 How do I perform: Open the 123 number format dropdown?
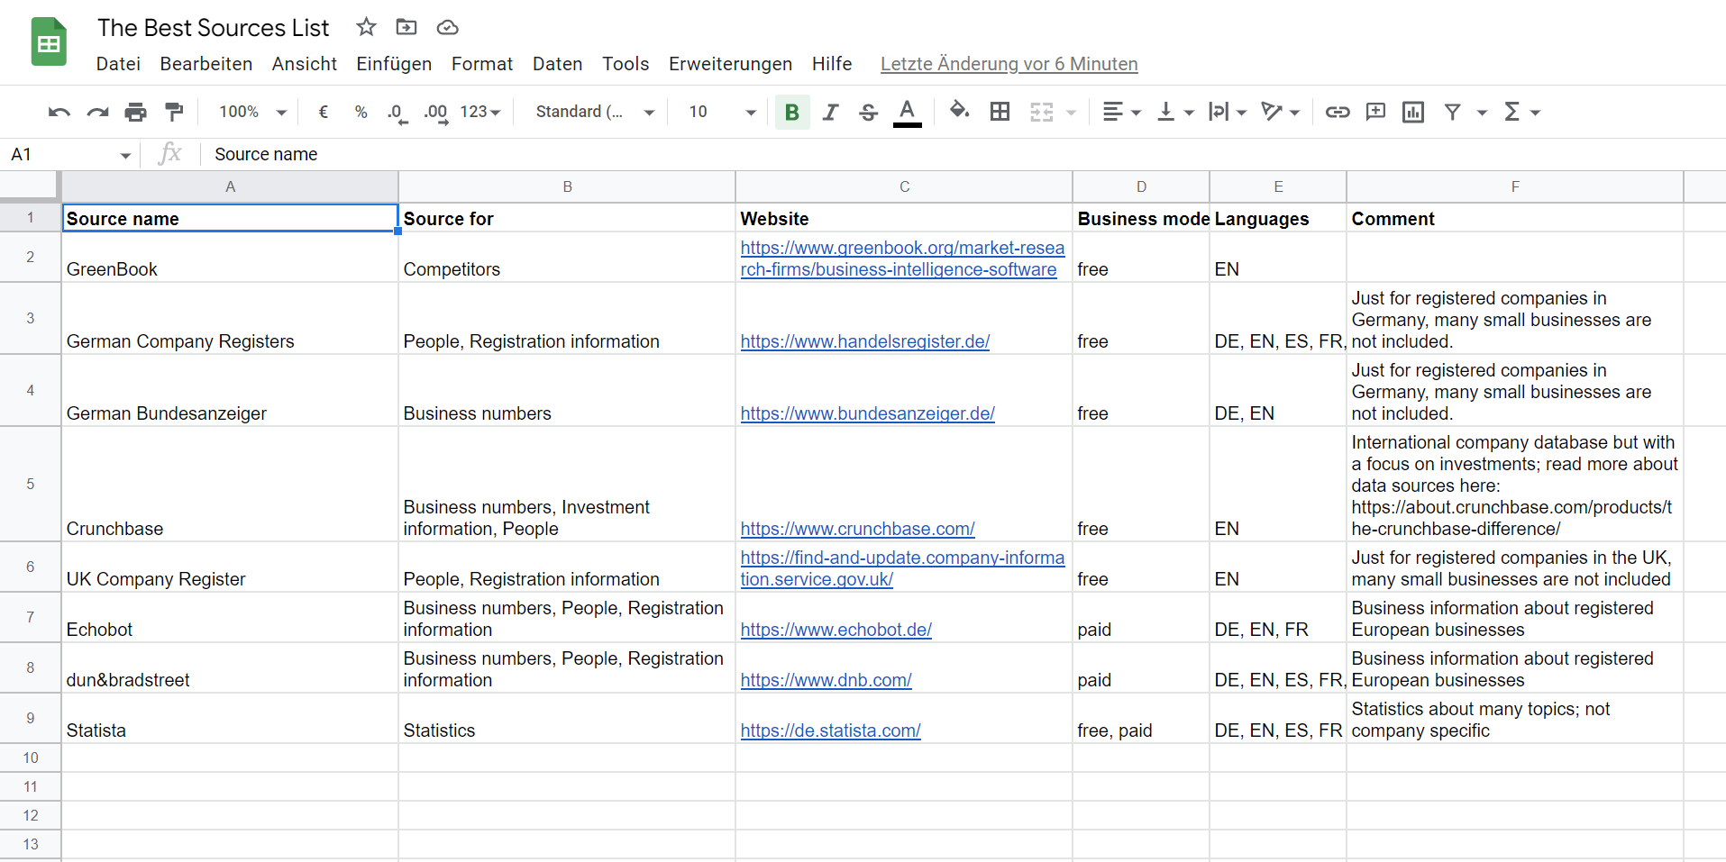coord(480,112)
